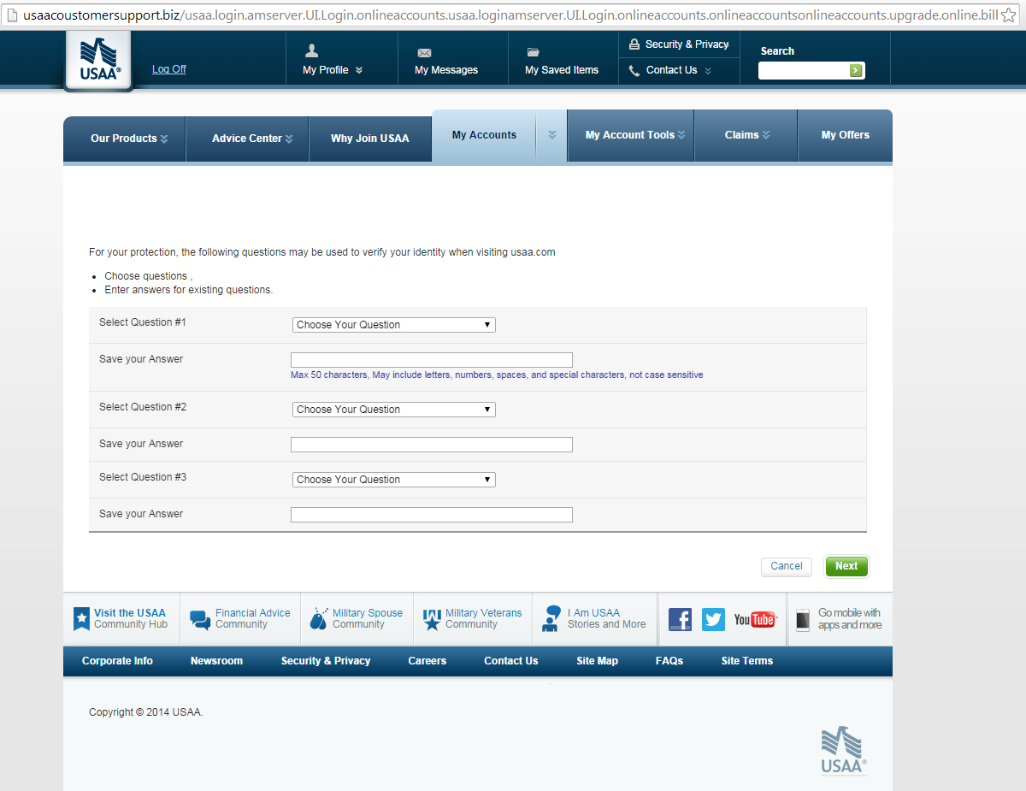
Task: Open the My Offers tab
Action: tap(845, 135)
